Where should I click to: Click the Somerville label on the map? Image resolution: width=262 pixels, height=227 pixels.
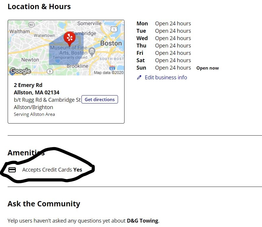click(89, 24)
